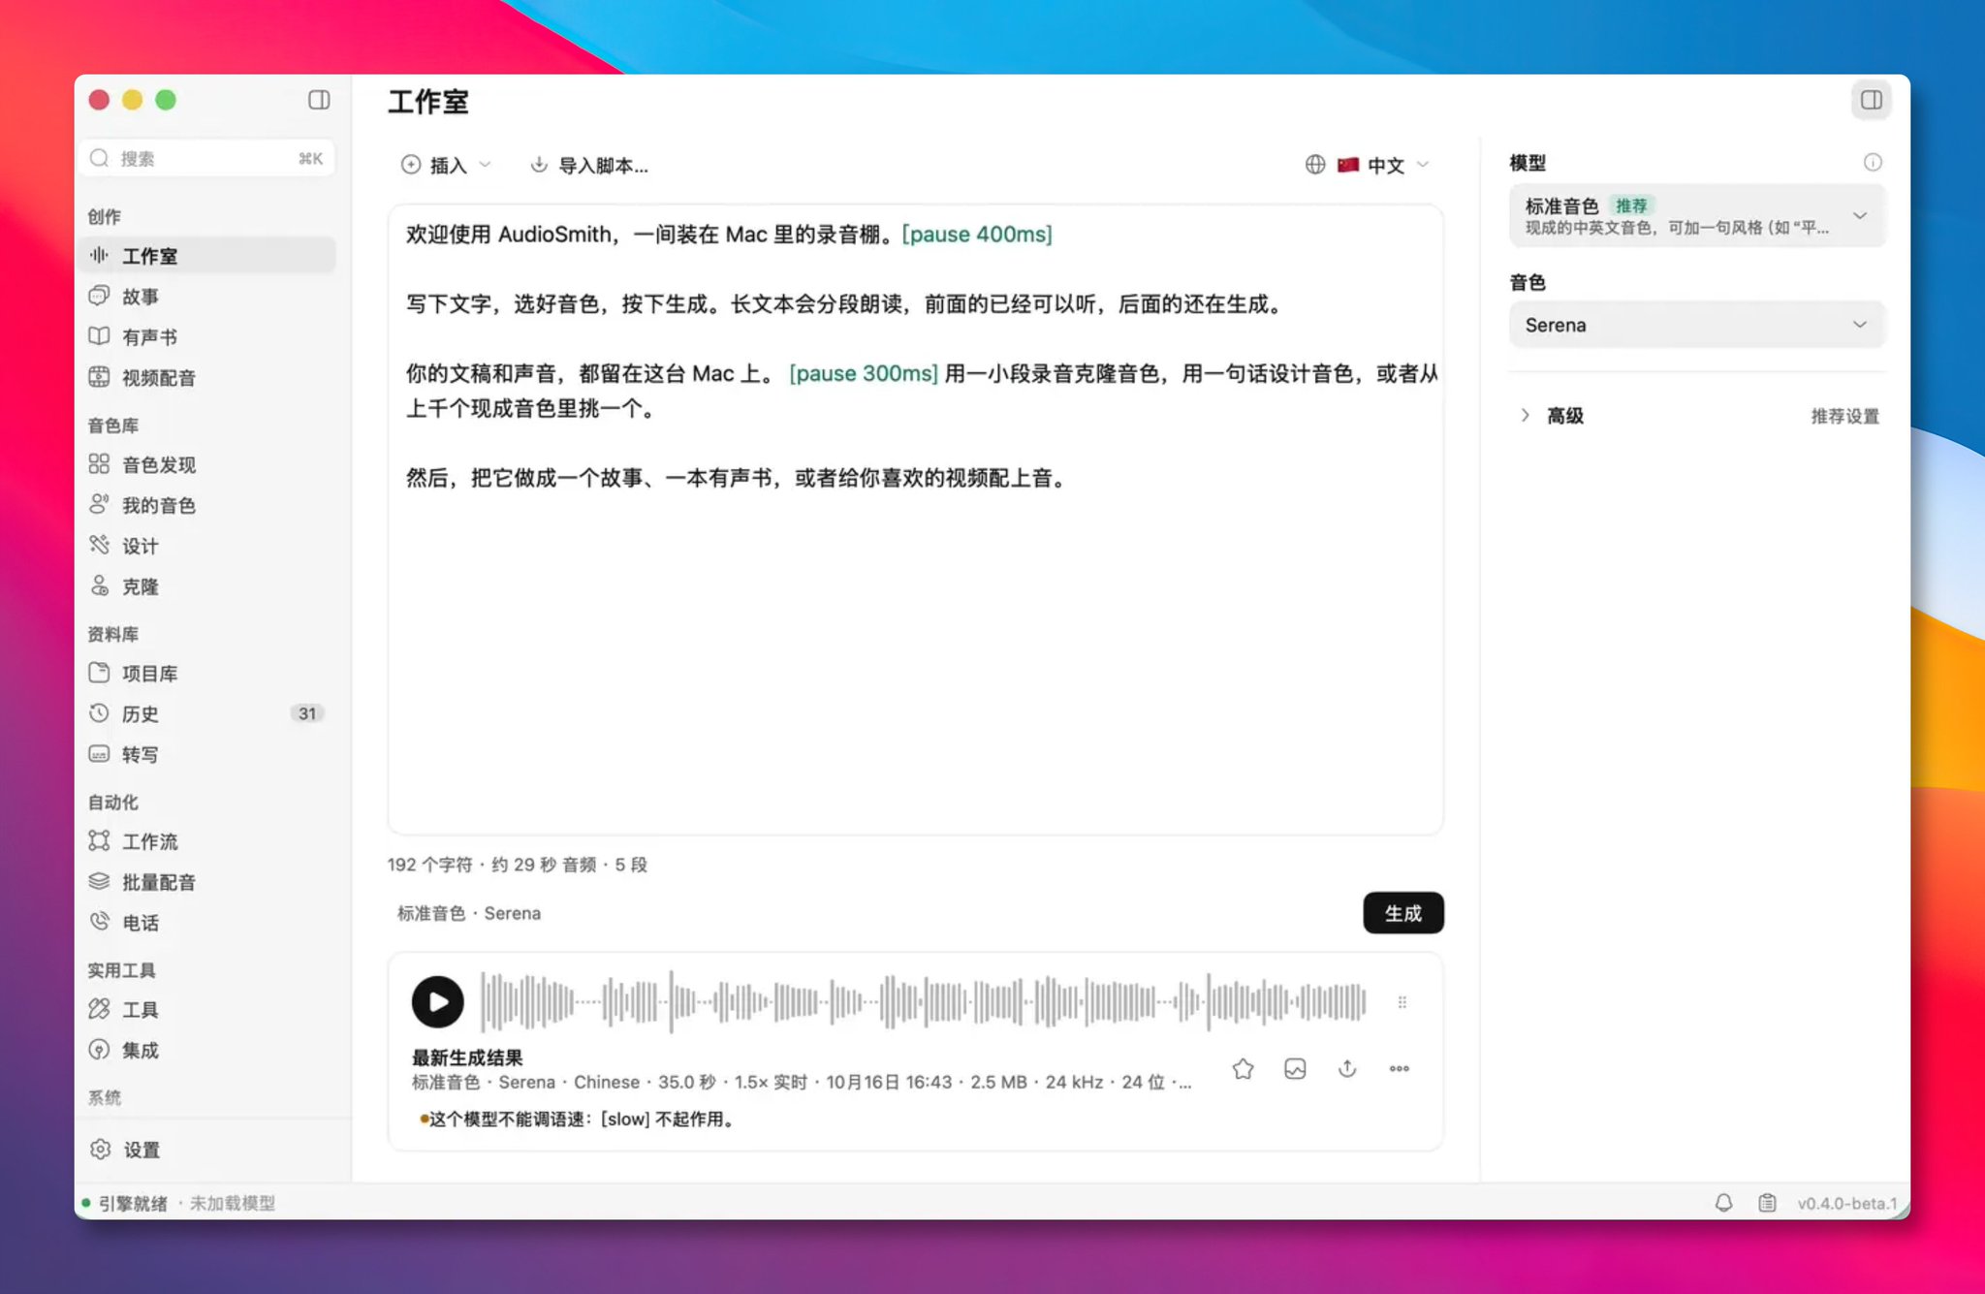
Task: Click the image icon beside the star
Action: [1295, 1068]
